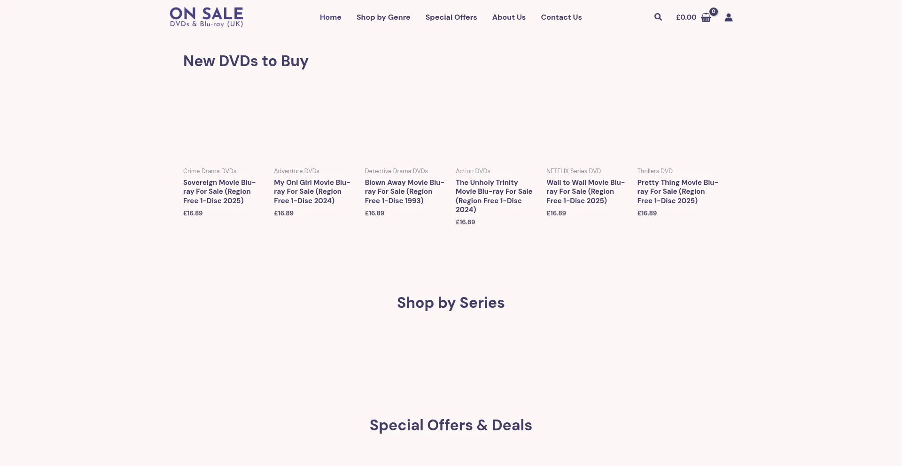Browse the NETFLIX Series DVD category
The width and height of the screenshot is (902, 466).
(x=573, y=171)
